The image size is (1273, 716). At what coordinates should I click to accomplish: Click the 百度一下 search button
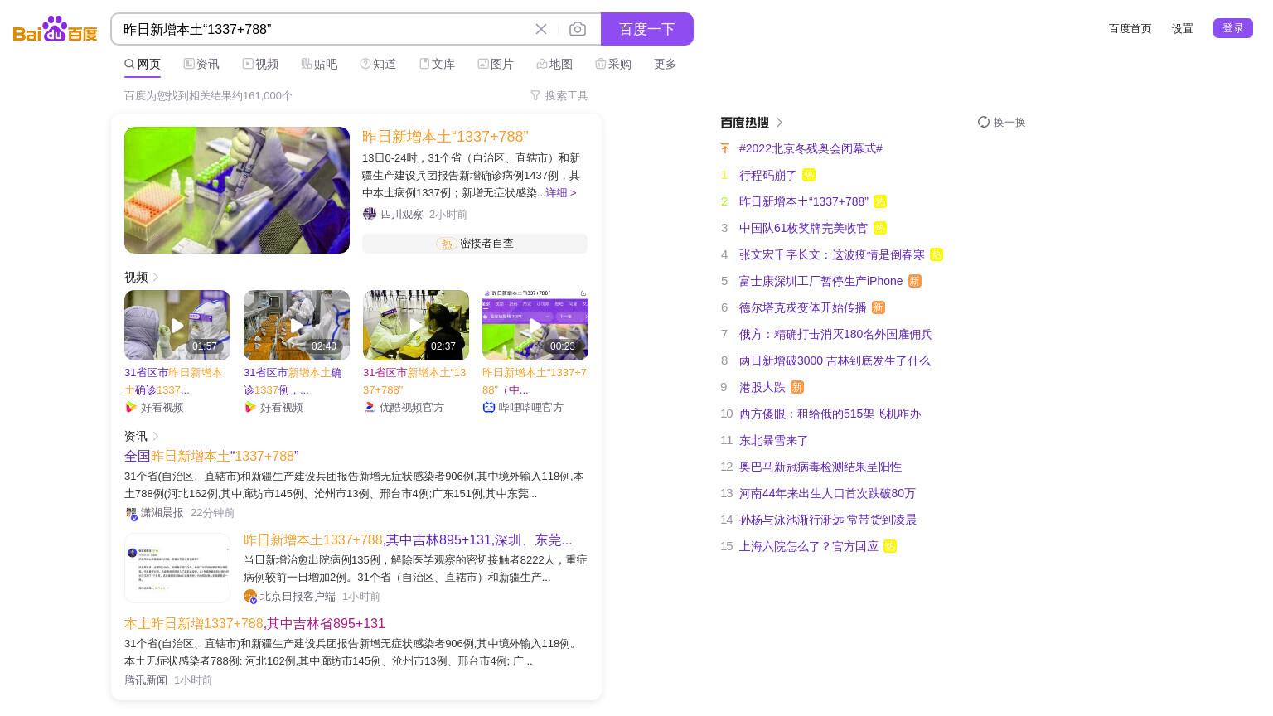click(647, 29)
